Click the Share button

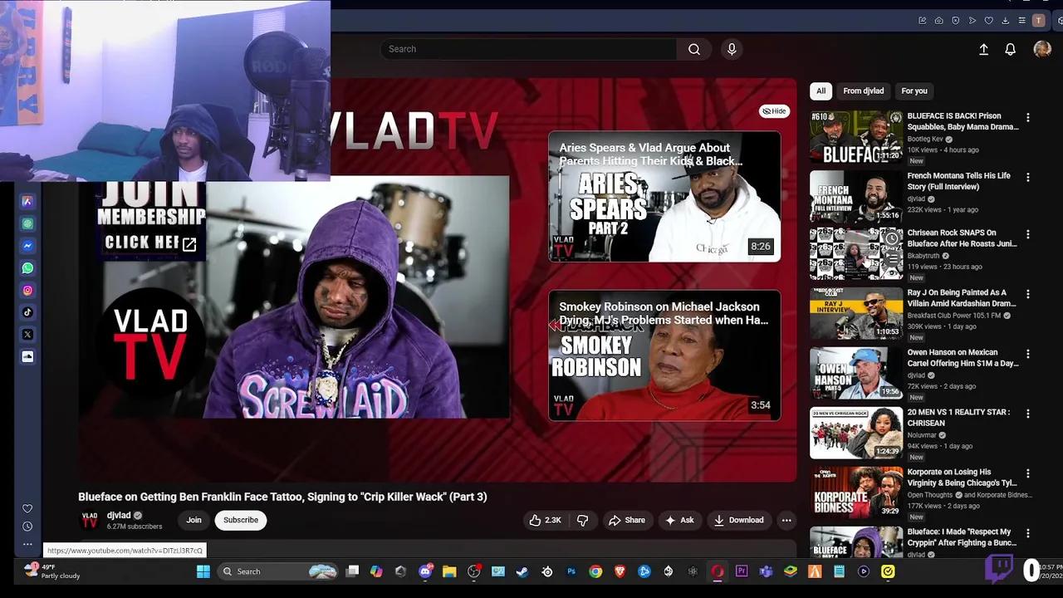(x=627, y=521)
